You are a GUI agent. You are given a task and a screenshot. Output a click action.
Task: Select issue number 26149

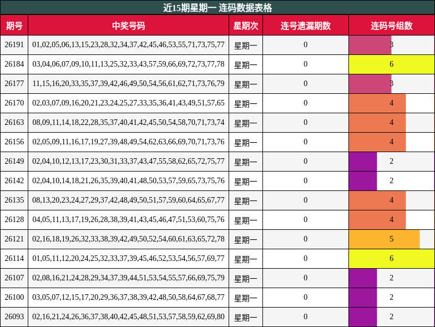click(14, 161)
